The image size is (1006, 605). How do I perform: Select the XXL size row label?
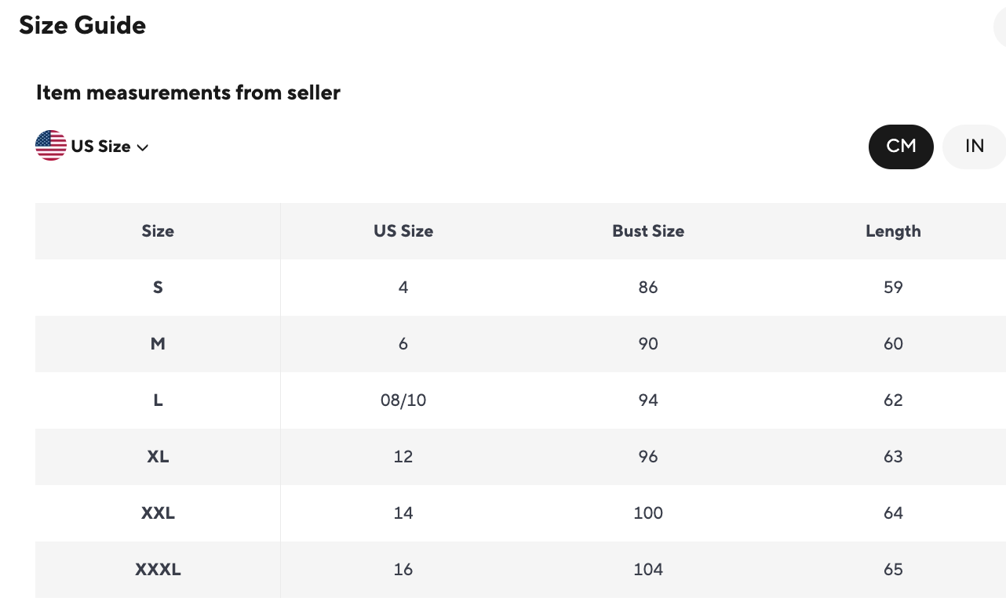click(x=158, y=513)
